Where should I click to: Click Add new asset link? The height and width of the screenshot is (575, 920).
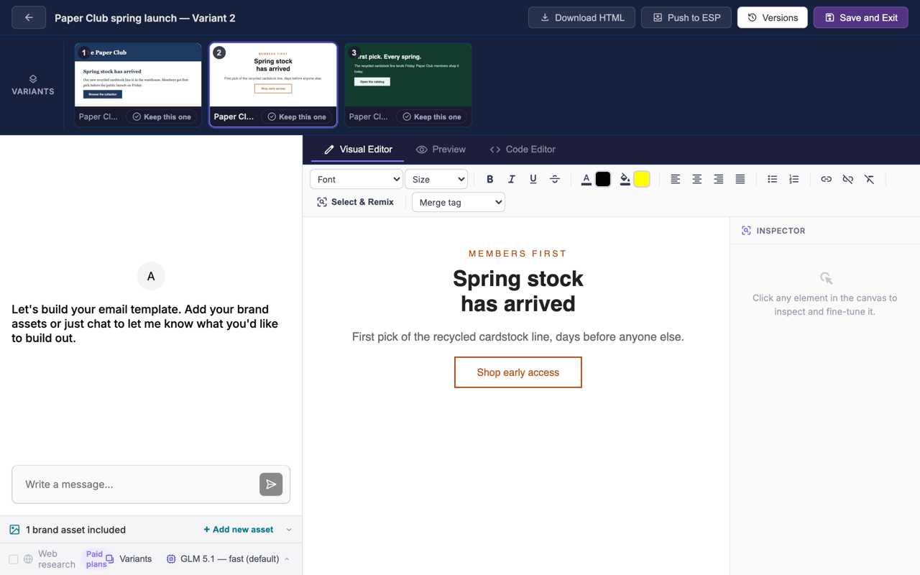click(x=239, y=530)
